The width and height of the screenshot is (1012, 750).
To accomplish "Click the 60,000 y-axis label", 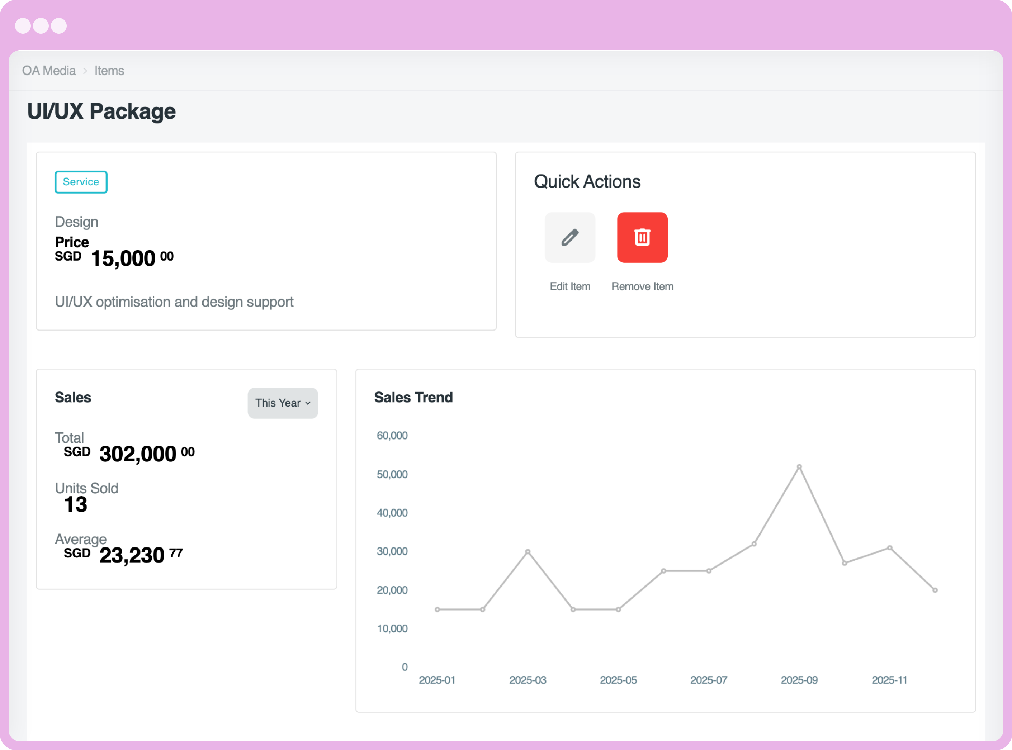I will click(392, 435).
